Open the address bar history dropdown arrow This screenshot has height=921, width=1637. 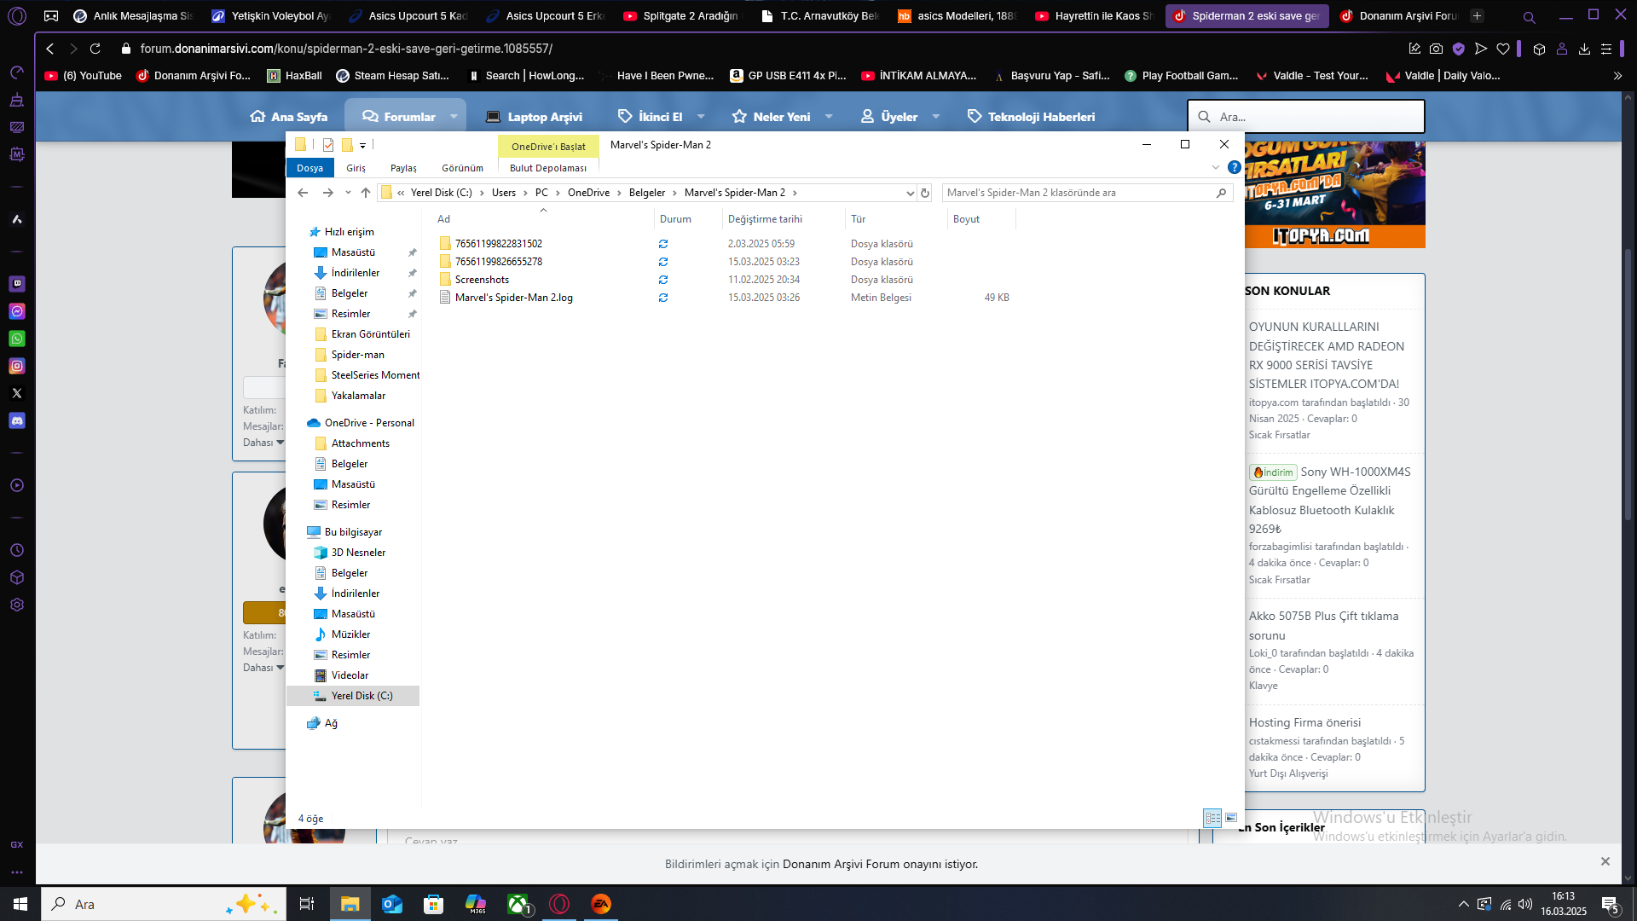tap(910, 193)
